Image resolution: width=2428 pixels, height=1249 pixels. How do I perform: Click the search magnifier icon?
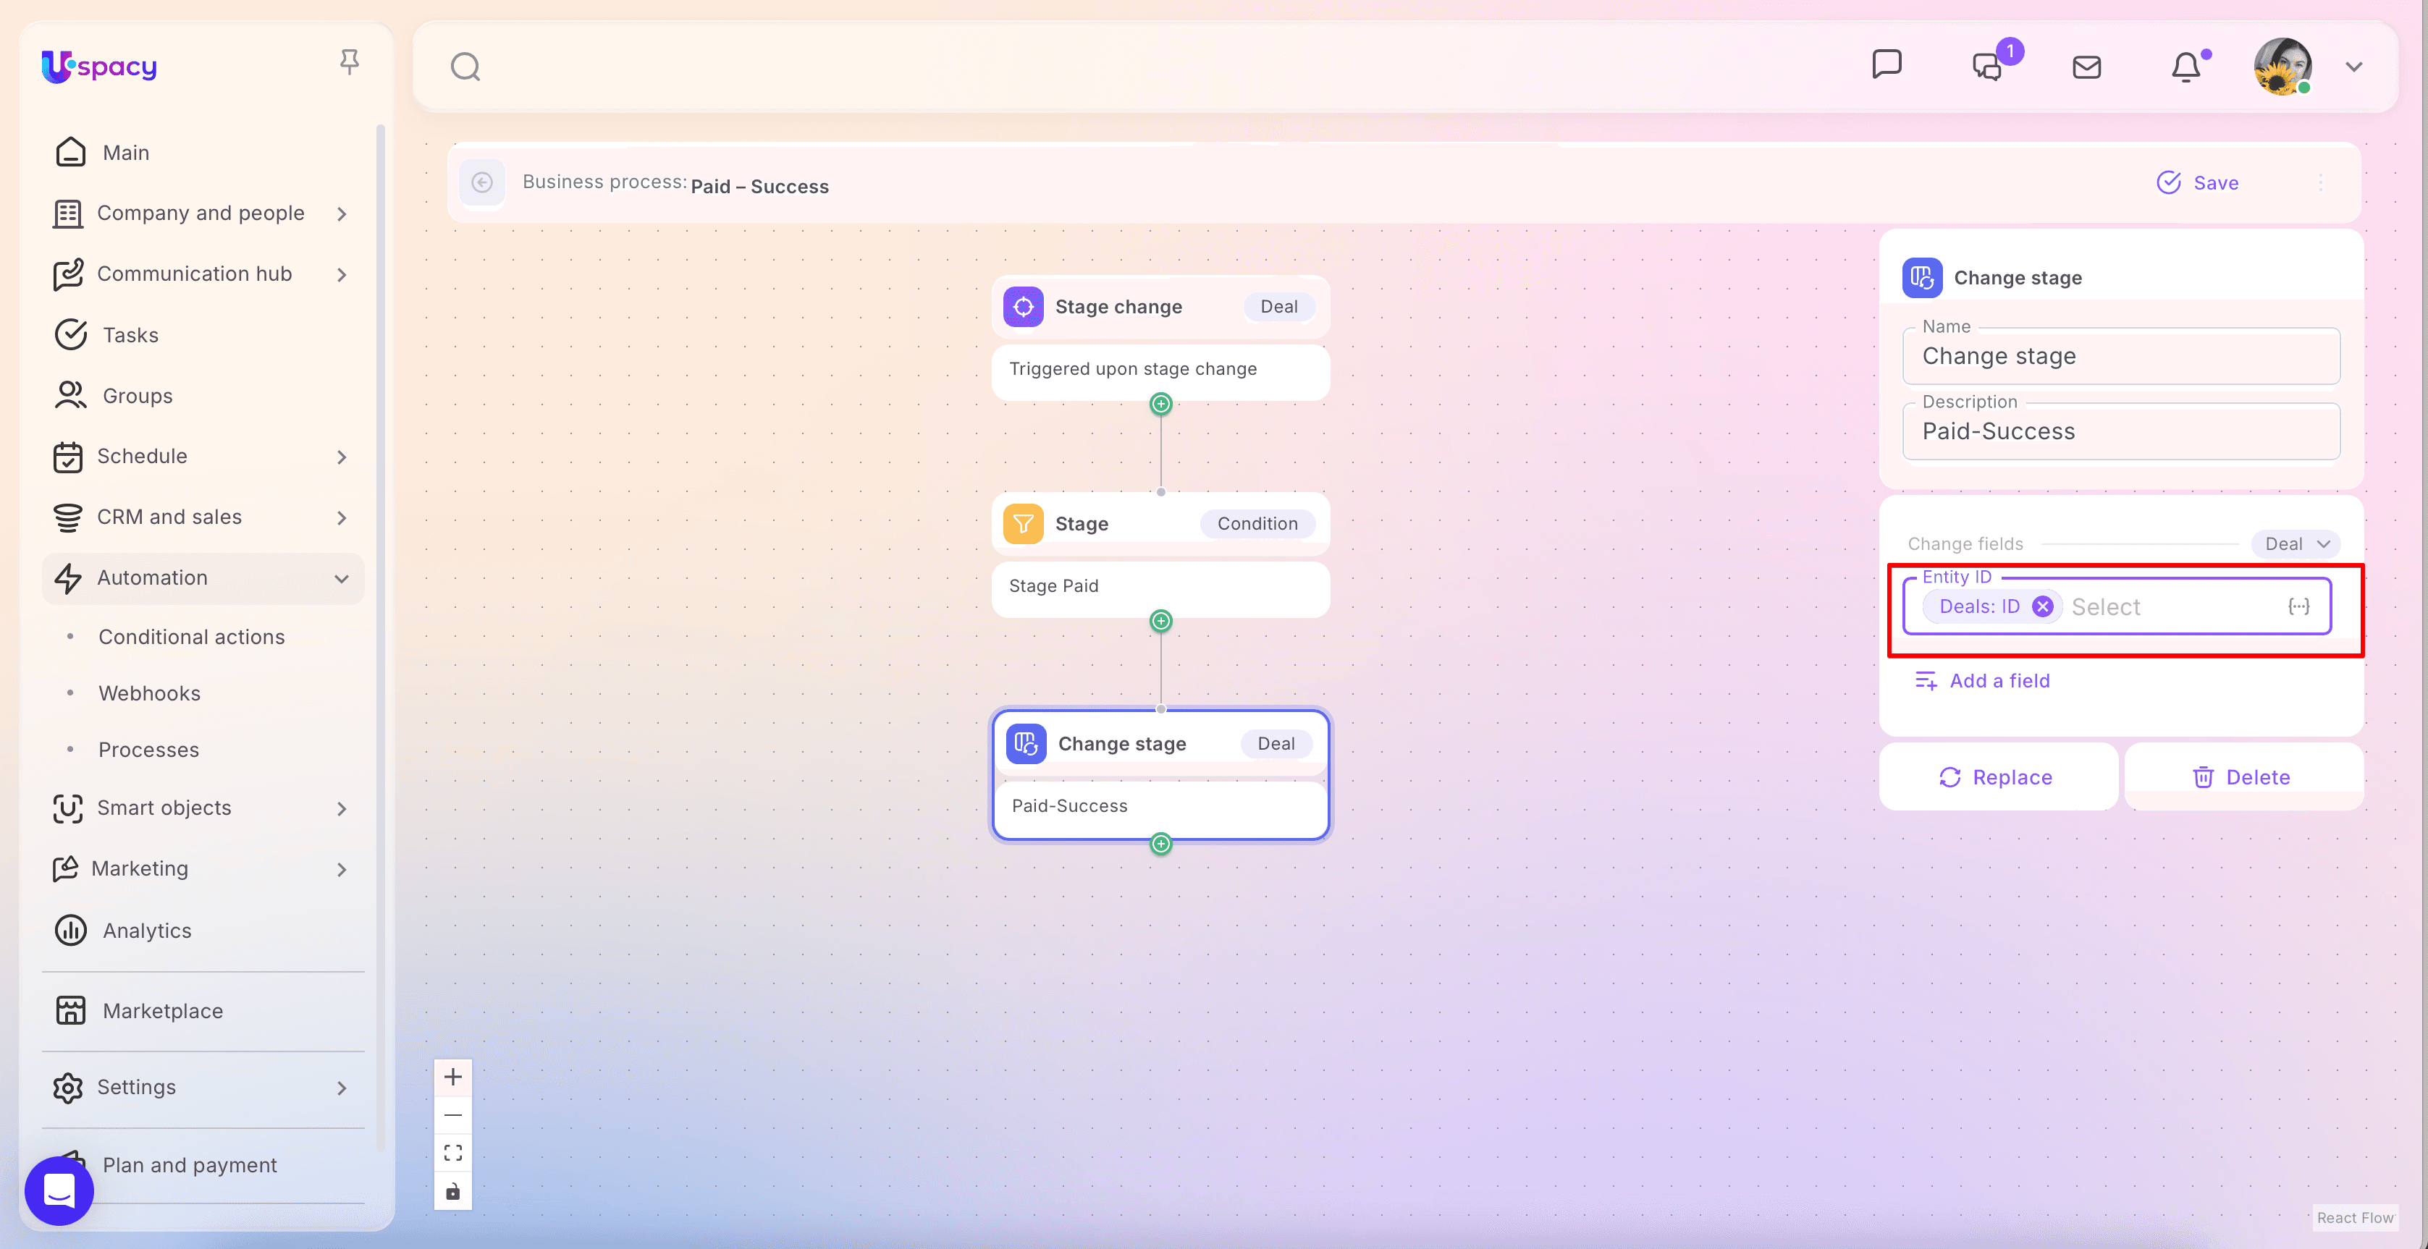coord(465,67)
